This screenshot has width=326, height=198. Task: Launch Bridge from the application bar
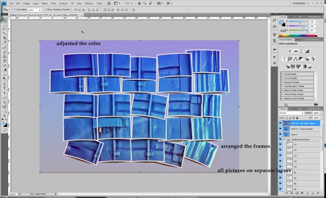109,3
